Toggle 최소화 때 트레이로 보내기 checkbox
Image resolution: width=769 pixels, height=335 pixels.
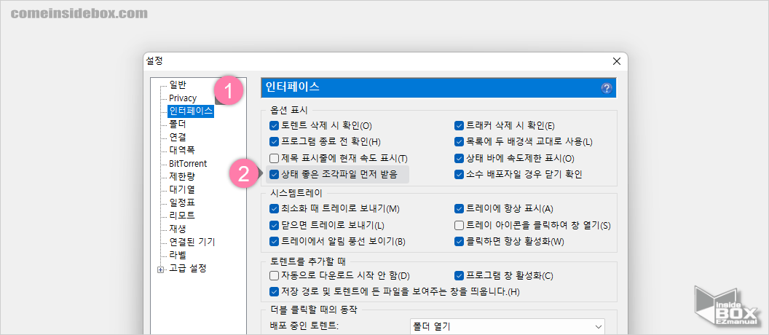(x=274, y=209)
